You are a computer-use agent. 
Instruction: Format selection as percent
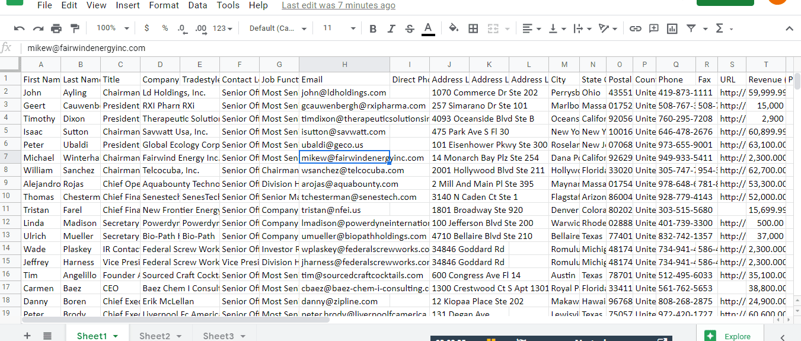pos(165,28)
